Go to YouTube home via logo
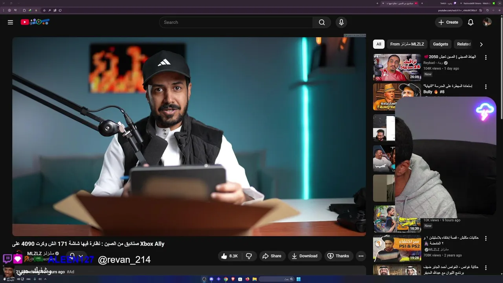 pyautogui.click(x=35, y=22)
